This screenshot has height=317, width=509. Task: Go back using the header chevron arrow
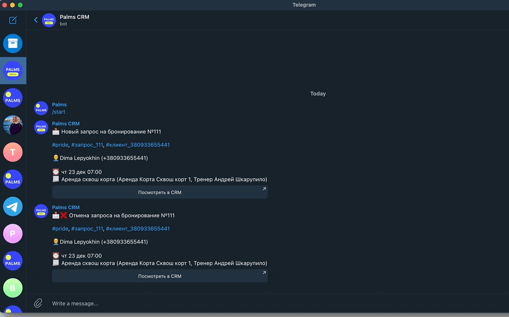click(x=36, y=20)
